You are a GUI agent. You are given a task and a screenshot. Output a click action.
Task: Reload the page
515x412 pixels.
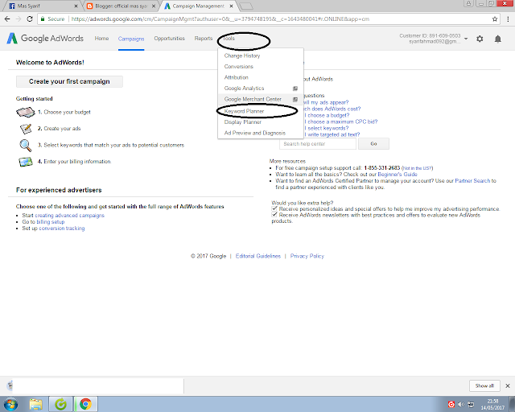click(x=30, y=19)
